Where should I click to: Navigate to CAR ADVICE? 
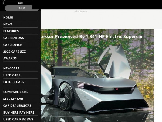(12, 45)
